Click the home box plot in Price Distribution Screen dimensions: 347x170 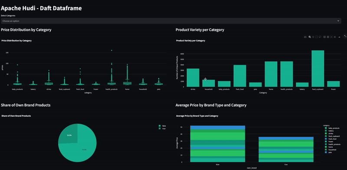(127, 83)
